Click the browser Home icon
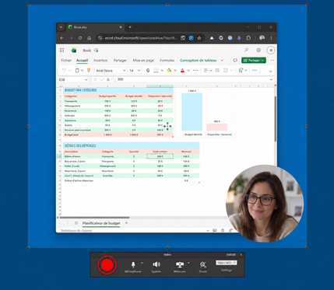334x290 pixels. point(89,38)
